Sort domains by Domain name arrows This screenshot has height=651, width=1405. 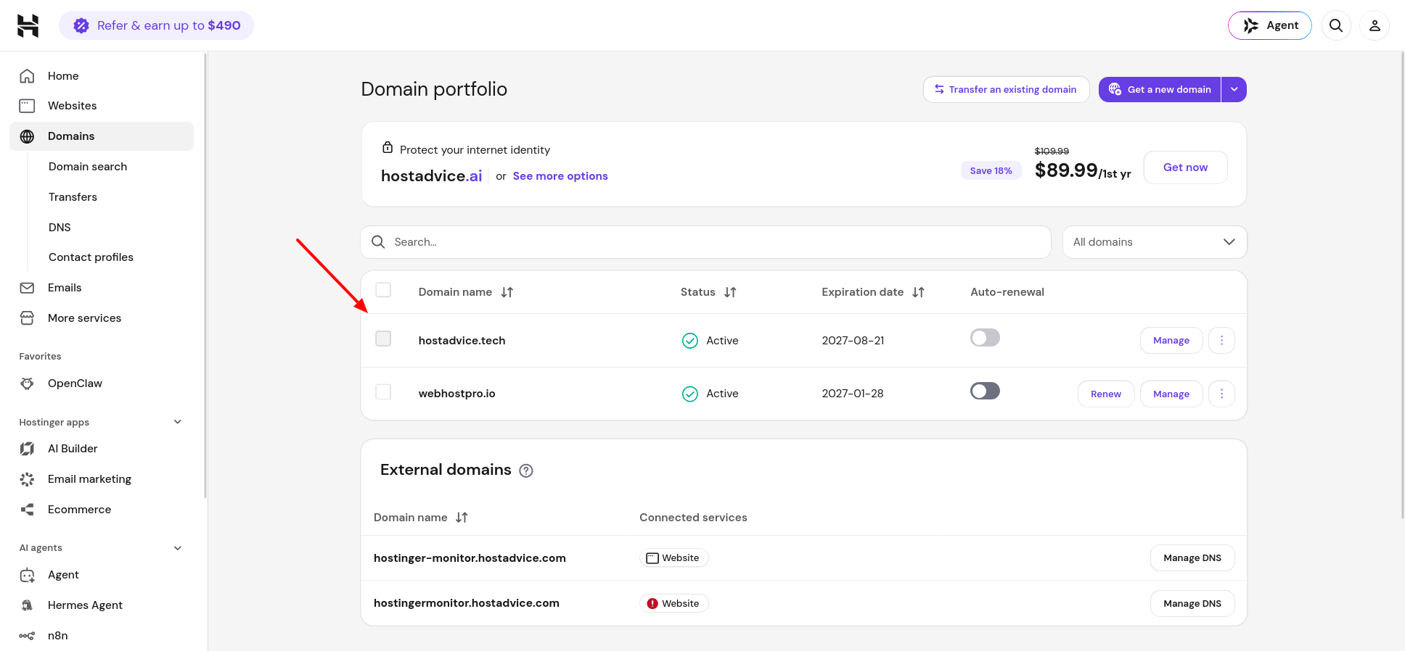[507, 292]
